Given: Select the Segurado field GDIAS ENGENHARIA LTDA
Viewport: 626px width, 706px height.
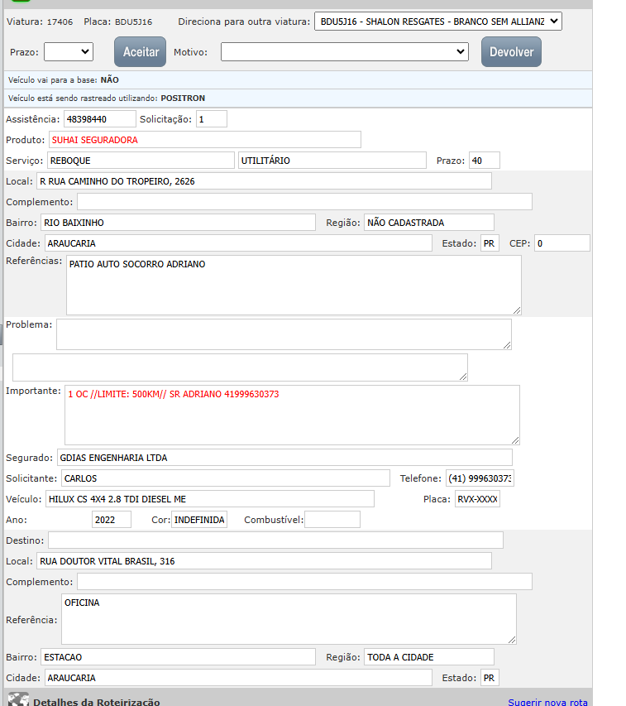Looking at the screenshot, I should tap(284, 458).
